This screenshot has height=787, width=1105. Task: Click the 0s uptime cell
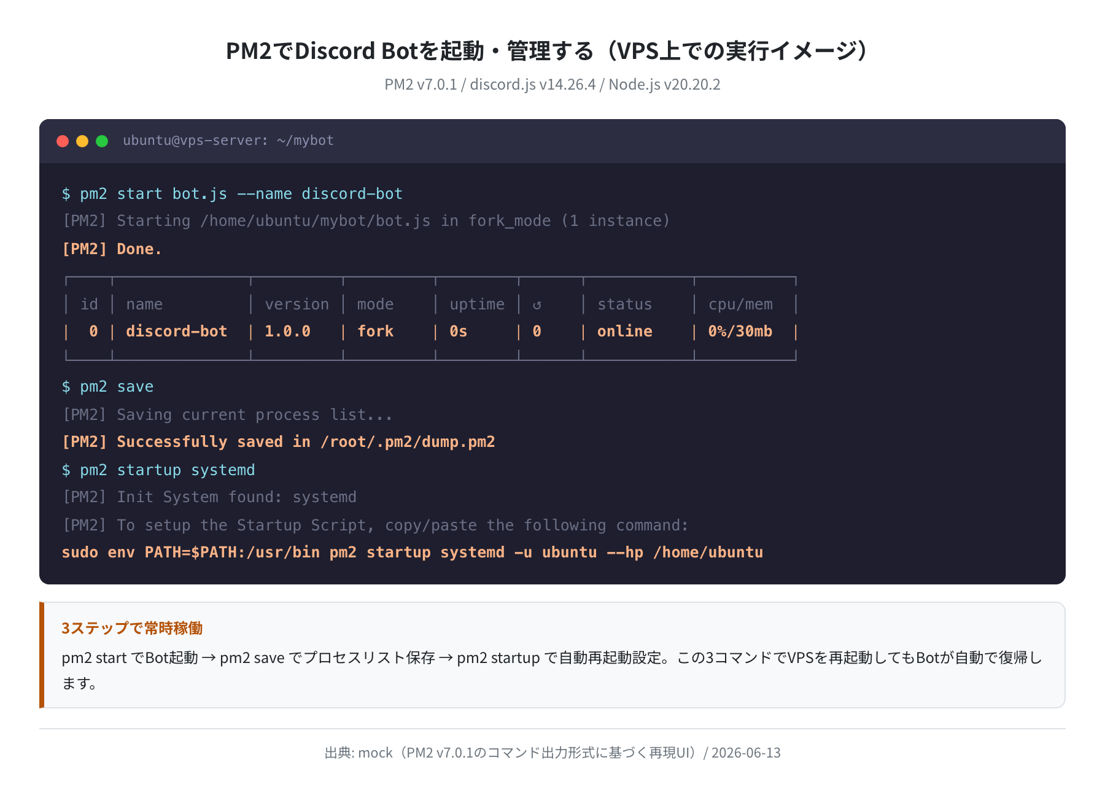[x=459, y=331]
